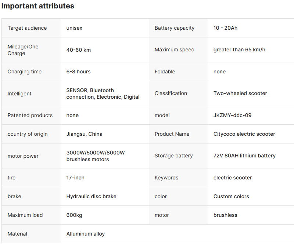Screen dimensions: 294x244
Task: Select the "Mileage/One Charge" label
Action: point(23,50)
